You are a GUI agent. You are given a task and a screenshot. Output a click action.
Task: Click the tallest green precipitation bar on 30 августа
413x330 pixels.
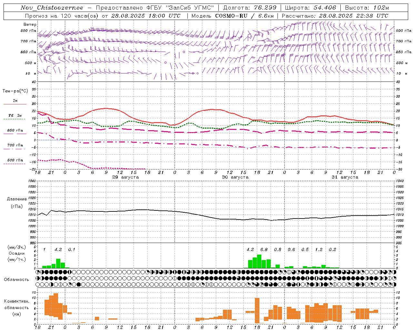tap(259, 261)
